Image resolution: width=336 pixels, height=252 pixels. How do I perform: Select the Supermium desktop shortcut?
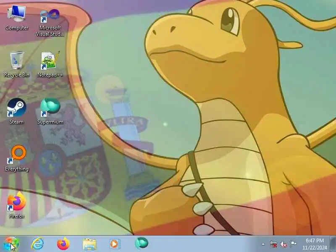pyautogui.click(x=50, y=111)
